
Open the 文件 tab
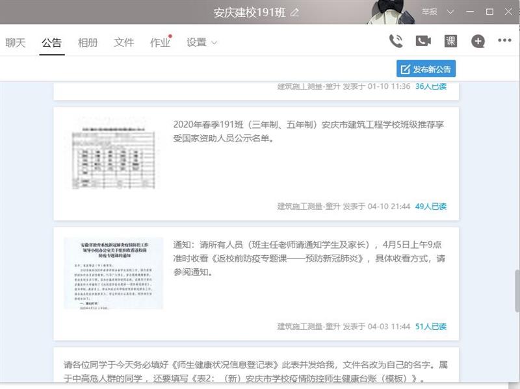tap(123, 43)
